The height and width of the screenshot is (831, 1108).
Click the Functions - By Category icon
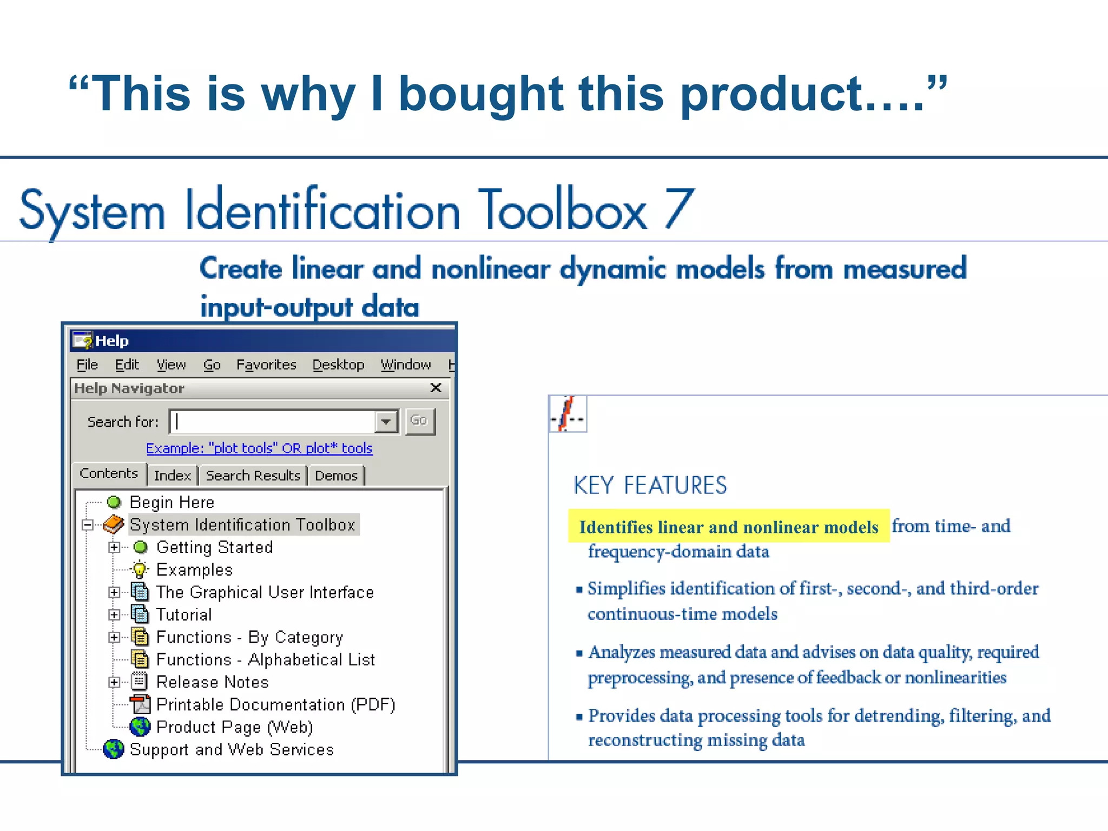[x=140, y=637]
